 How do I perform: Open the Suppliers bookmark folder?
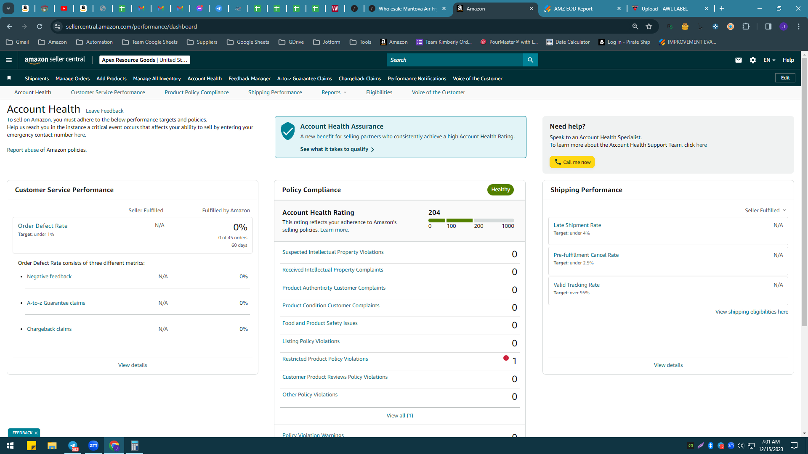coord(202,42)
